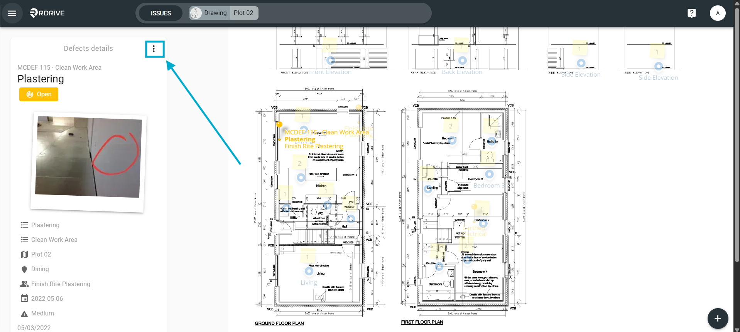Select the ISSUES tab

tap(161, 13)
